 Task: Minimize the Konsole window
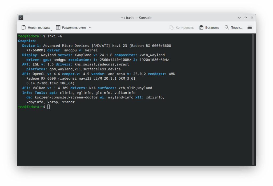coord(239,18)
